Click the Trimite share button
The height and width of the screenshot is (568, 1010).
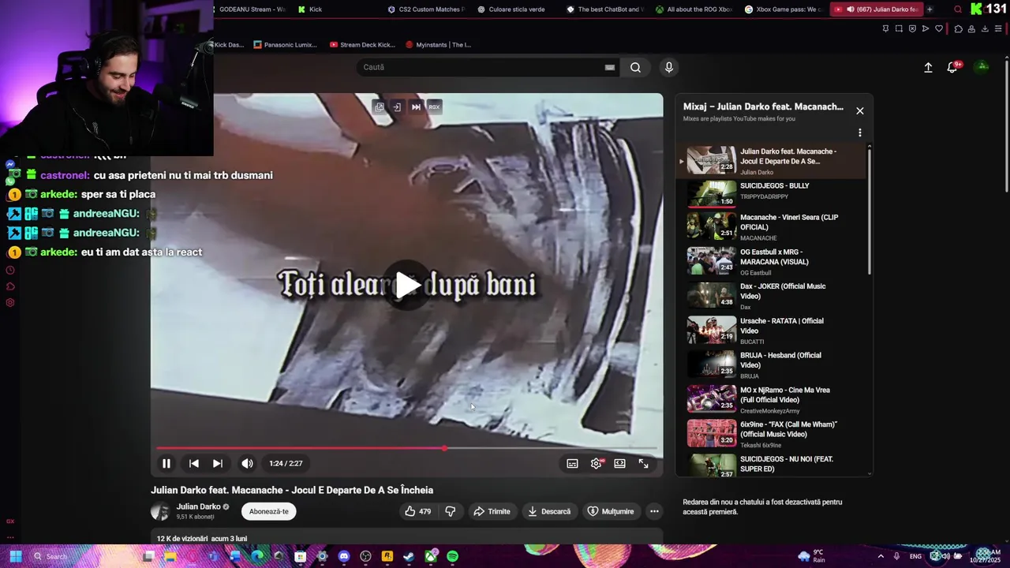click(492, 511)
